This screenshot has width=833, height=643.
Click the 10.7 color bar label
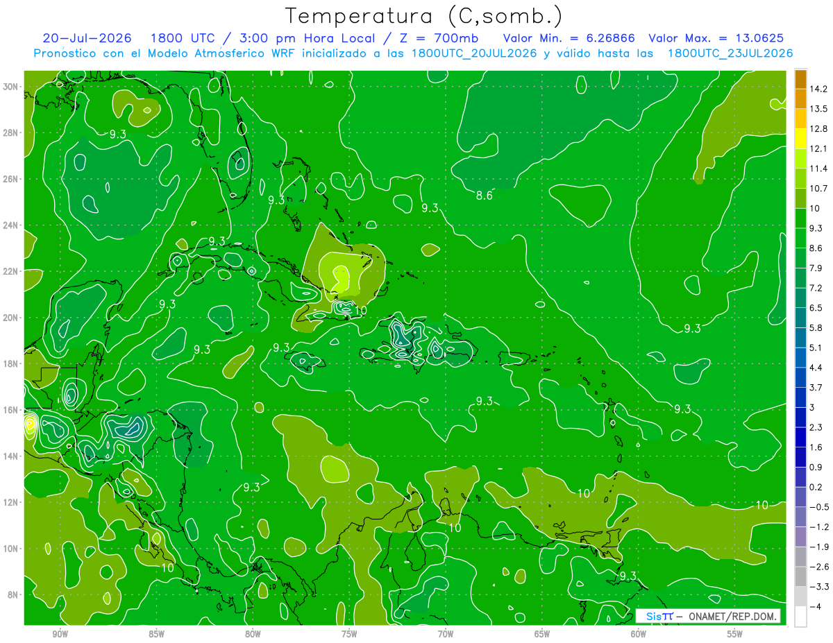click(x=819, y=188)
